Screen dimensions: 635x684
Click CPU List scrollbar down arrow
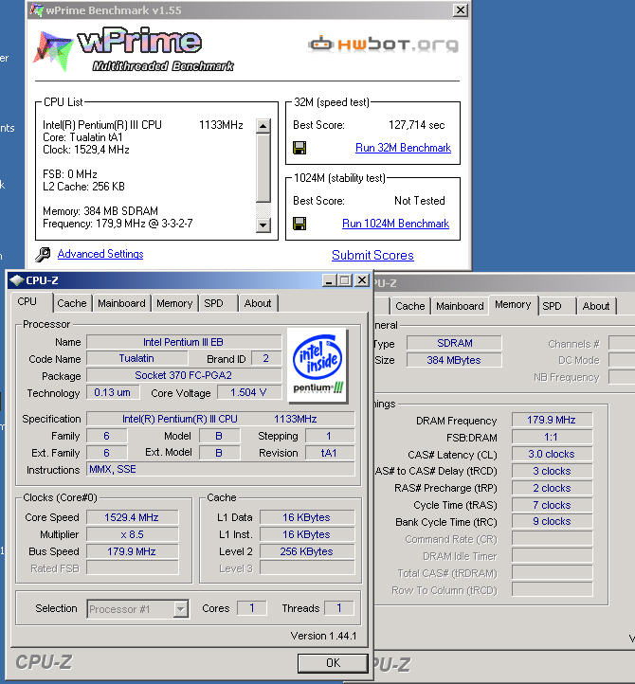[263, 225]
